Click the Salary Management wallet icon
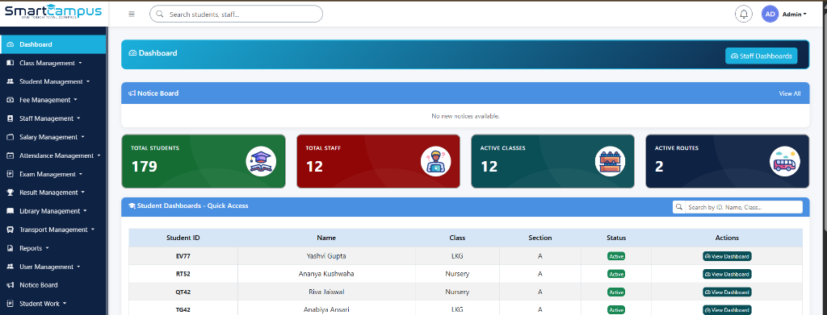Screen dimensions: 827x315 10,137
